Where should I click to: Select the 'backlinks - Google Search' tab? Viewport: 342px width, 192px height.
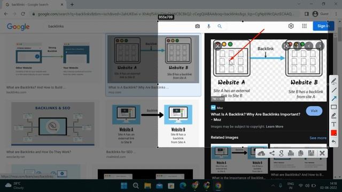pyautogui.click(x=34, y=5)
